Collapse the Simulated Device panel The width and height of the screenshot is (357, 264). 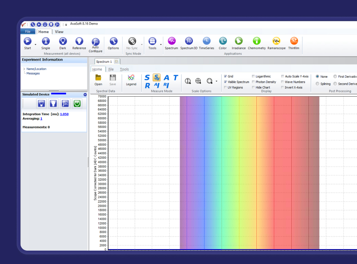point(85,94)
